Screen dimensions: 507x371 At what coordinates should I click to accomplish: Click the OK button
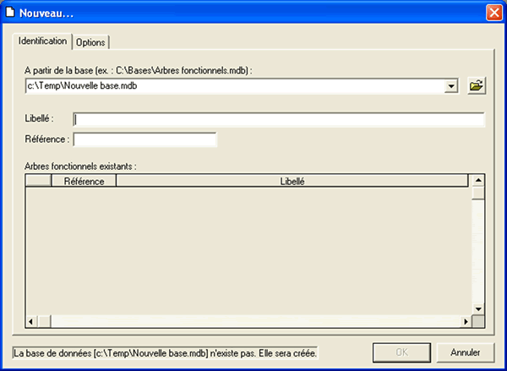tap(401, 352)
